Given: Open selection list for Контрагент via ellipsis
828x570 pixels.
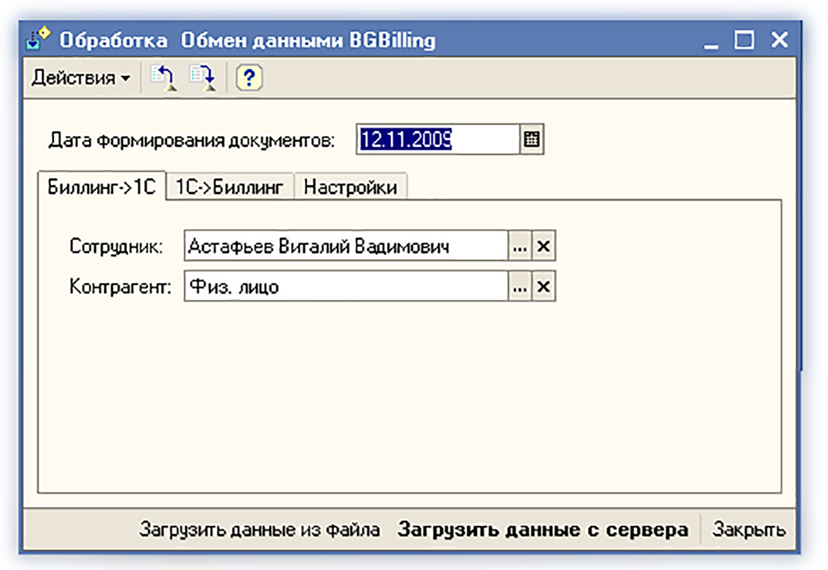Looking at the screenshot, I should point(520,286).
